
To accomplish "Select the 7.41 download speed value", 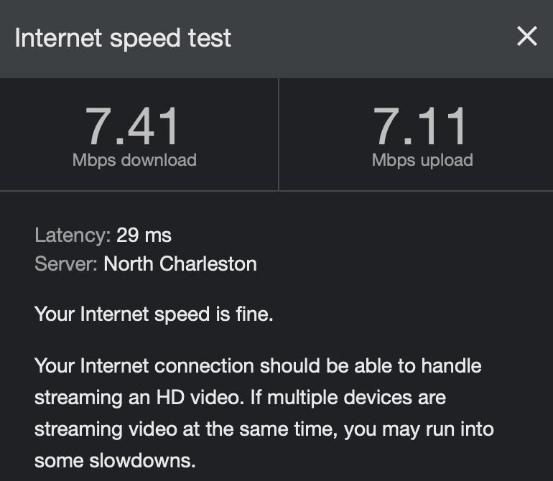I will point(134,126).
